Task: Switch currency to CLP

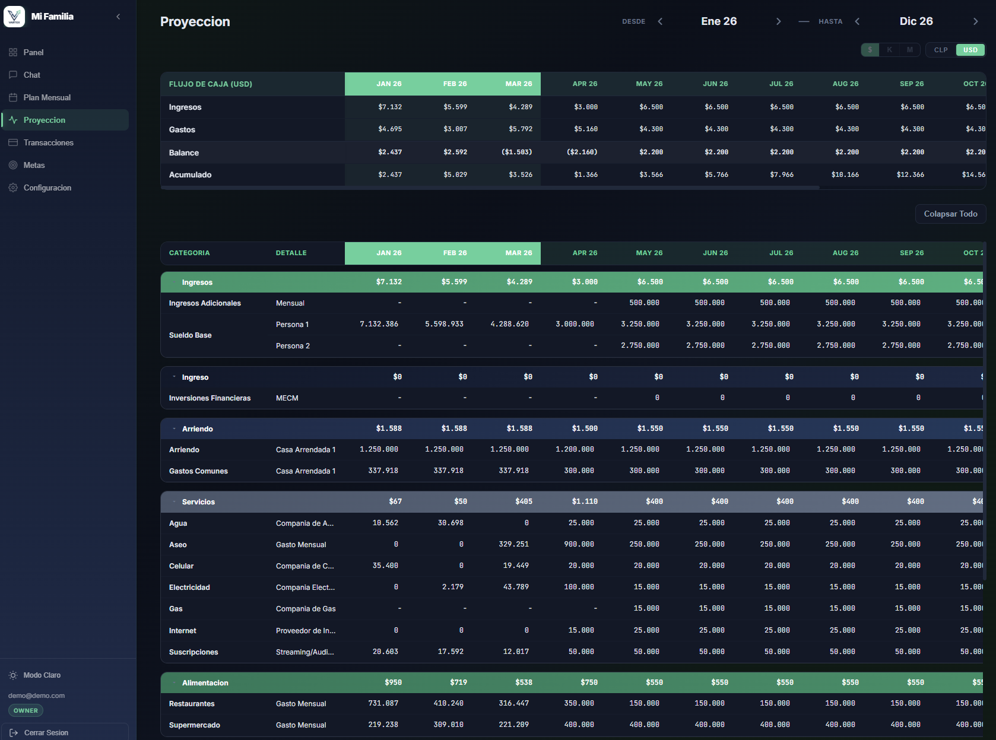Action: click(x=941, y=50)
